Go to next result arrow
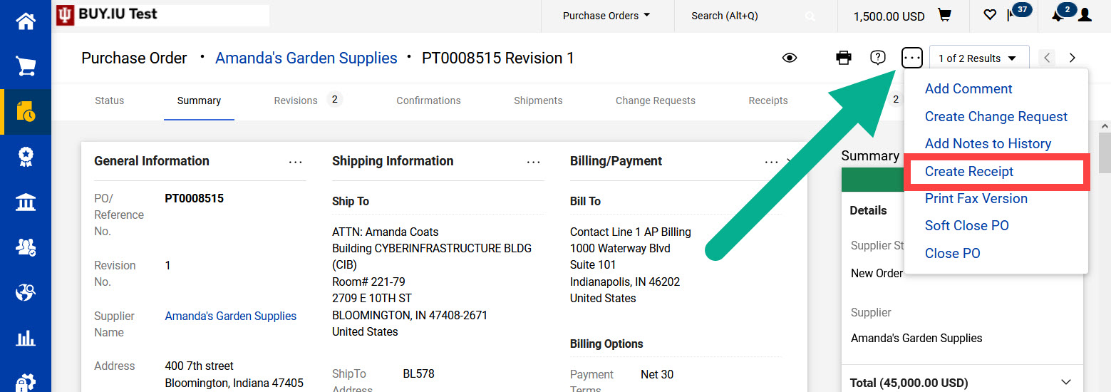This screenshot has height=392, width=1111. [1073, 58]
